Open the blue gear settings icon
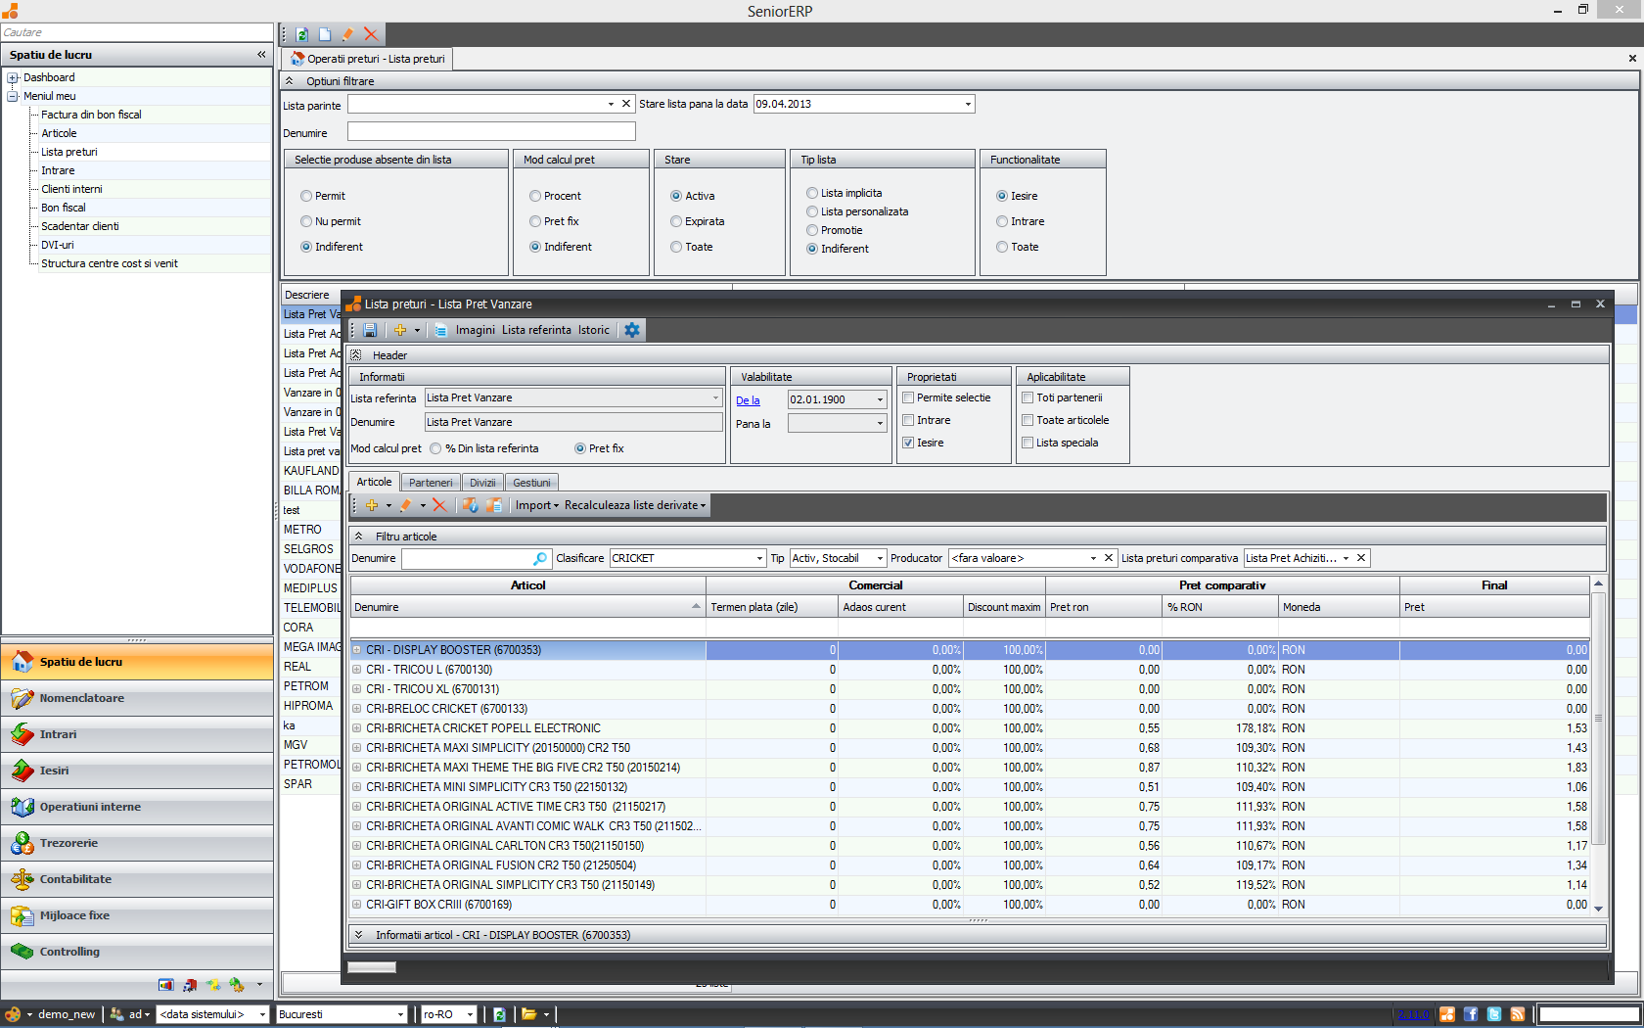The height and width of the screenshot is (1028, 1644). 632,331
